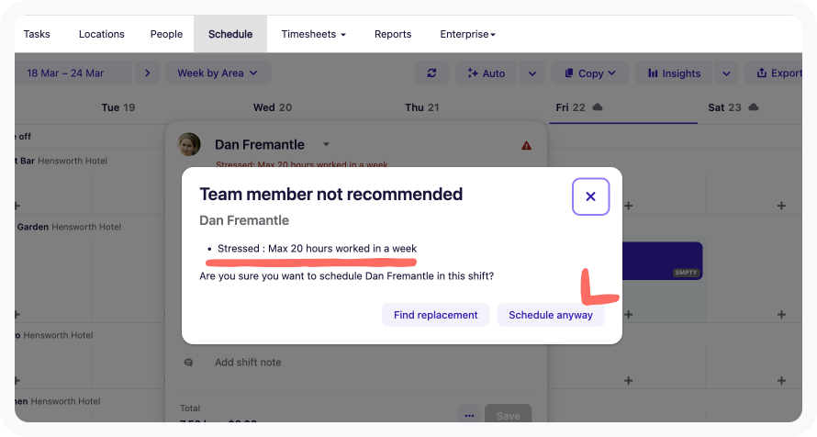817x437 pixels.
Task: Click the Sat 23 weather cloud icon
Action: [754, 106]
